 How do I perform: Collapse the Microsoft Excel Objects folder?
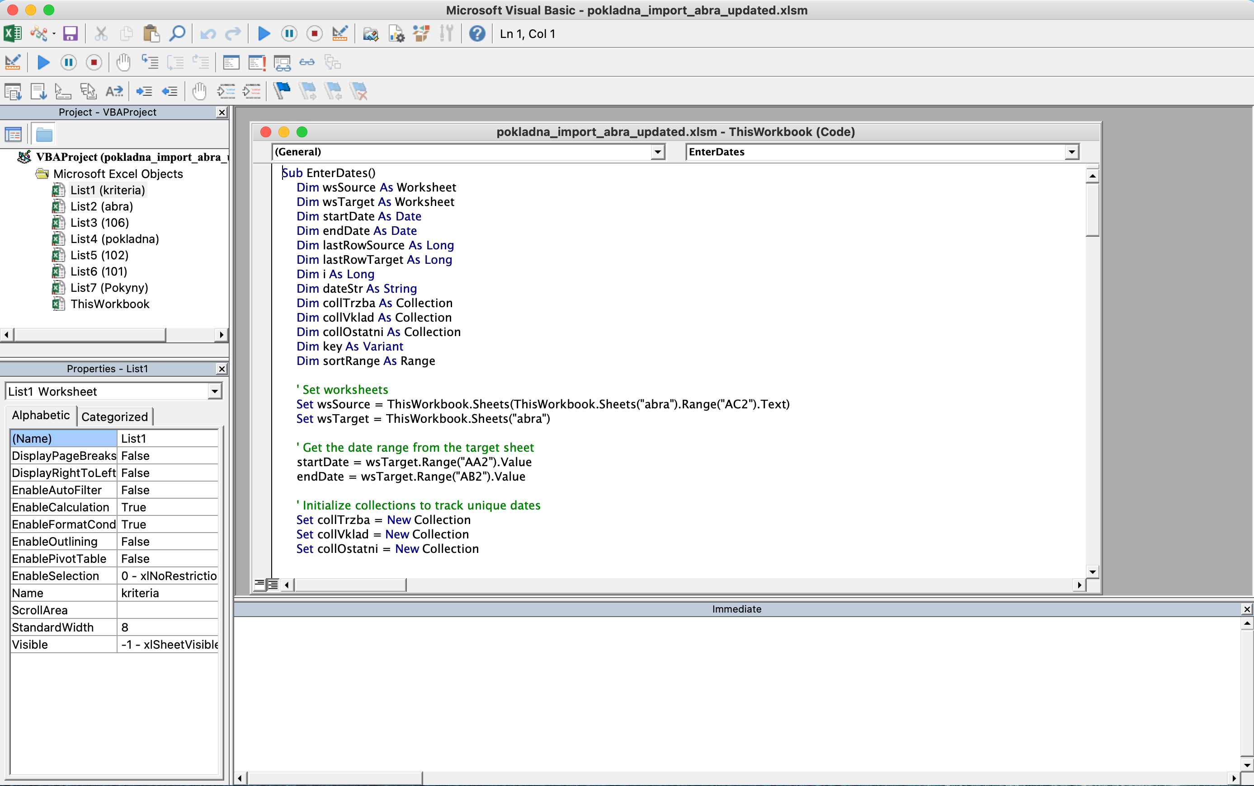tap(42, 173)
